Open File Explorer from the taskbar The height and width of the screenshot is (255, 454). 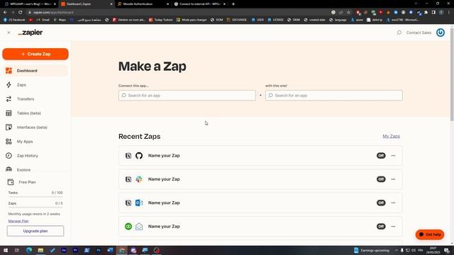[40, 250]
